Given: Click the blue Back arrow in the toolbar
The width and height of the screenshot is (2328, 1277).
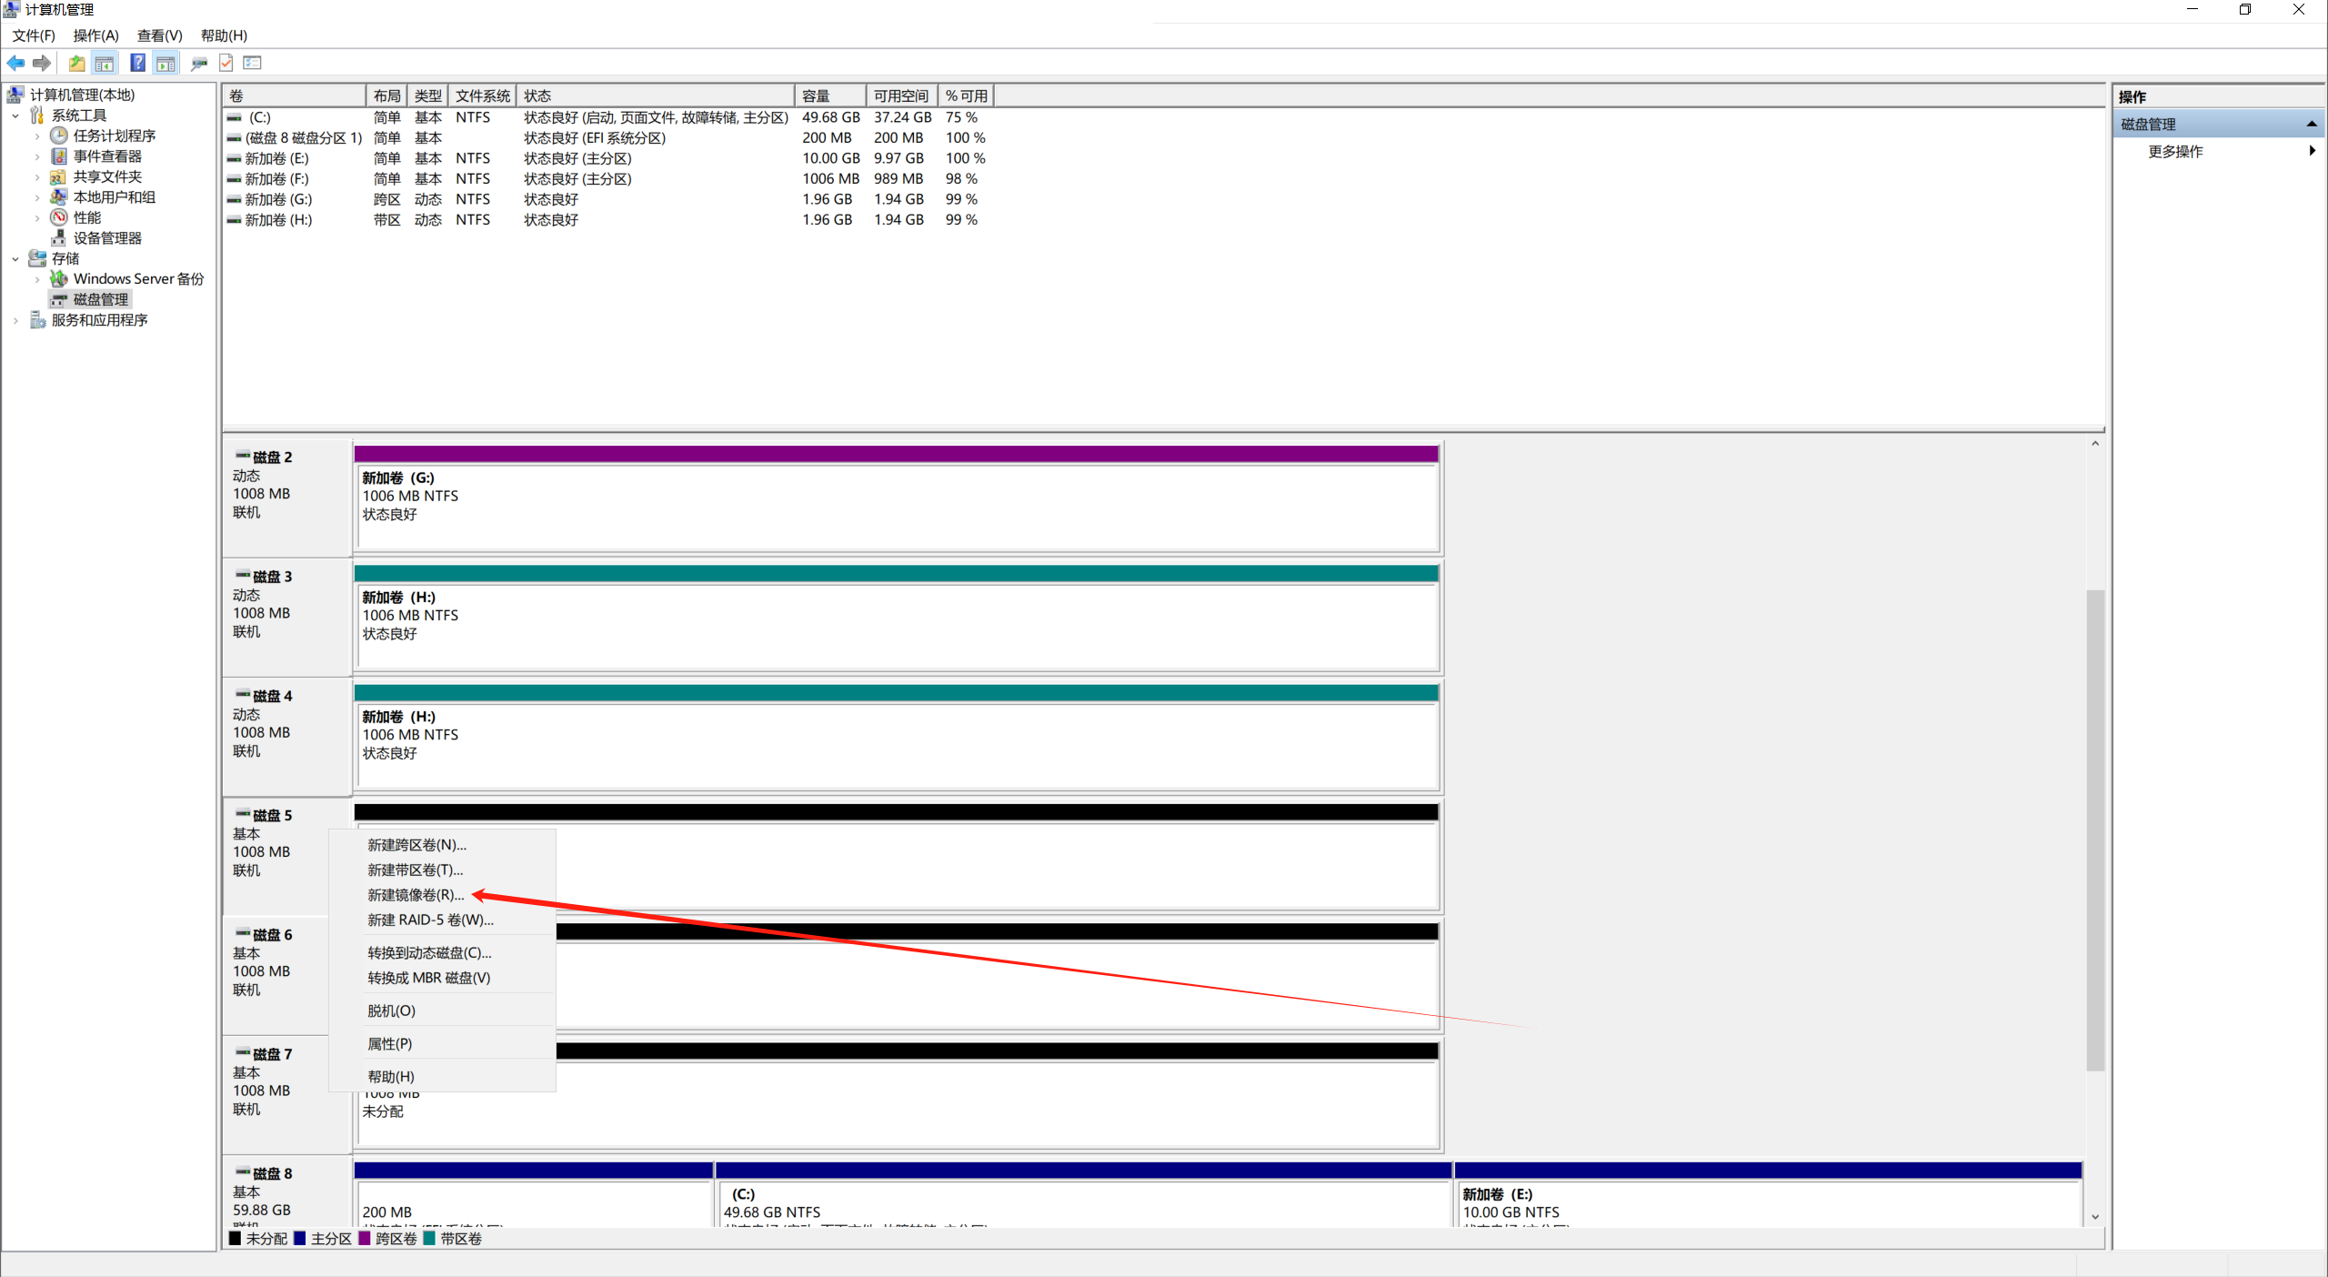Looking at the screenshot, I should (x=15, y=63).
